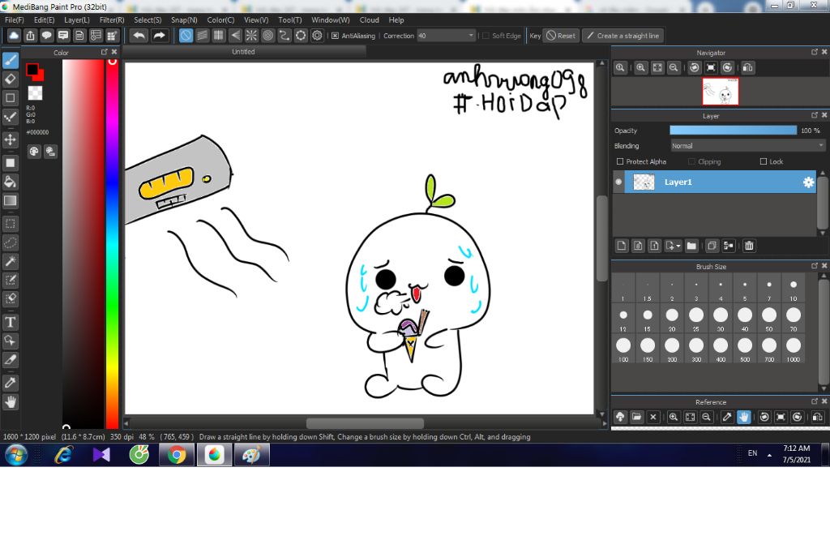Screen dimensions: 830x536
Task: Click the Reset button
Action: tap(561, 36)
